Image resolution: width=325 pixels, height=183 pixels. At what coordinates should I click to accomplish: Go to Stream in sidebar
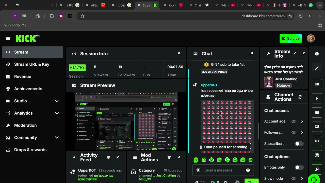[32, 52]
